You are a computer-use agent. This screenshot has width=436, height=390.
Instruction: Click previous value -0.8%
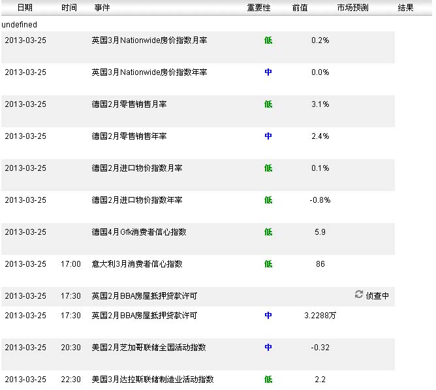320,200
